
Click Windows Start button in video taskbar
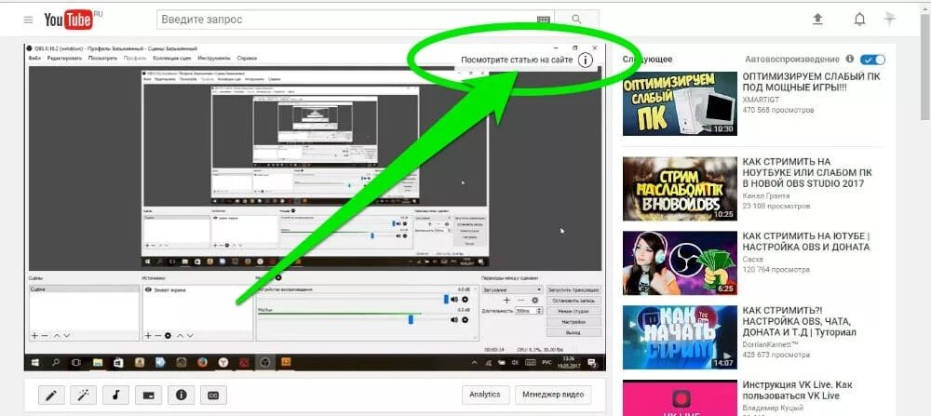34,363
